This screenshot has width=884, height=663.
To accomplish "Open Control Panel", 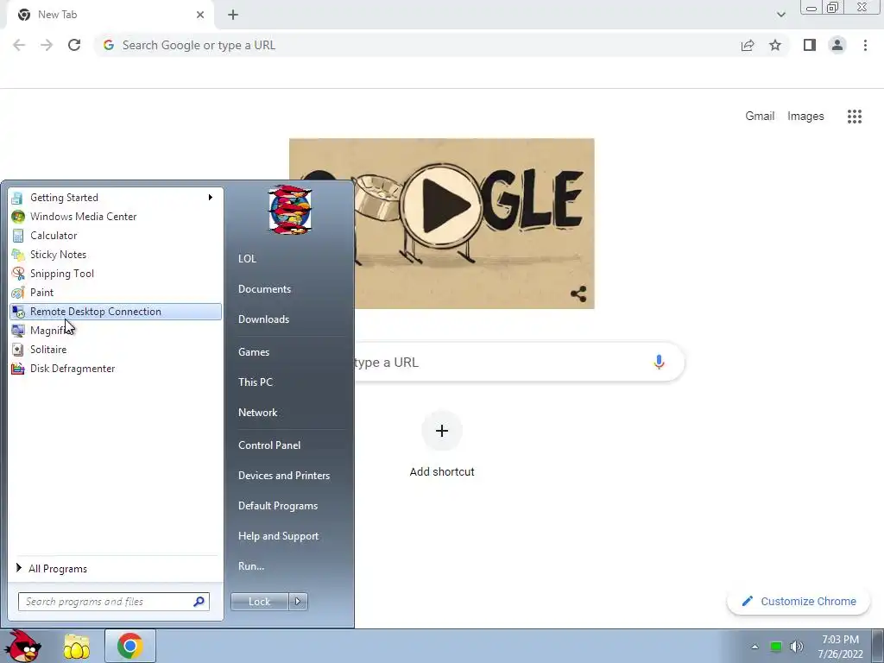I will pos(269,445).
